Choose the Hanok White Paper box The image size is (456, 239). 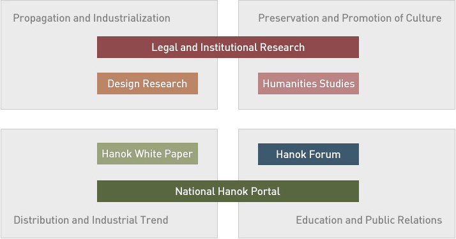148,154
